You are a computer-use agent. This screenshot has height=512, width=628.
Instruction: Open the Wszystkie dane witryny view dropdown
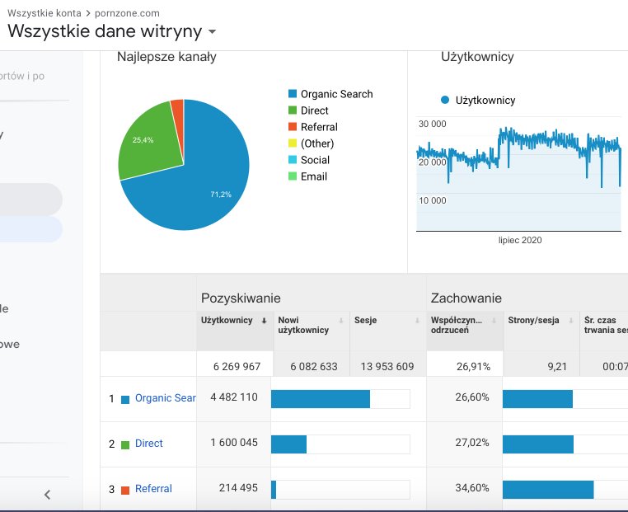coord(212,32)
